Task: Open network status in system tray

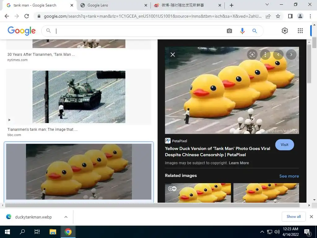Action: tap(270, 232)
